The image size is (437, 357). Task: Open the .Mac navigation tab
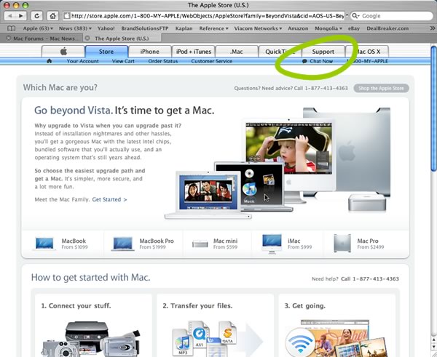236,52
